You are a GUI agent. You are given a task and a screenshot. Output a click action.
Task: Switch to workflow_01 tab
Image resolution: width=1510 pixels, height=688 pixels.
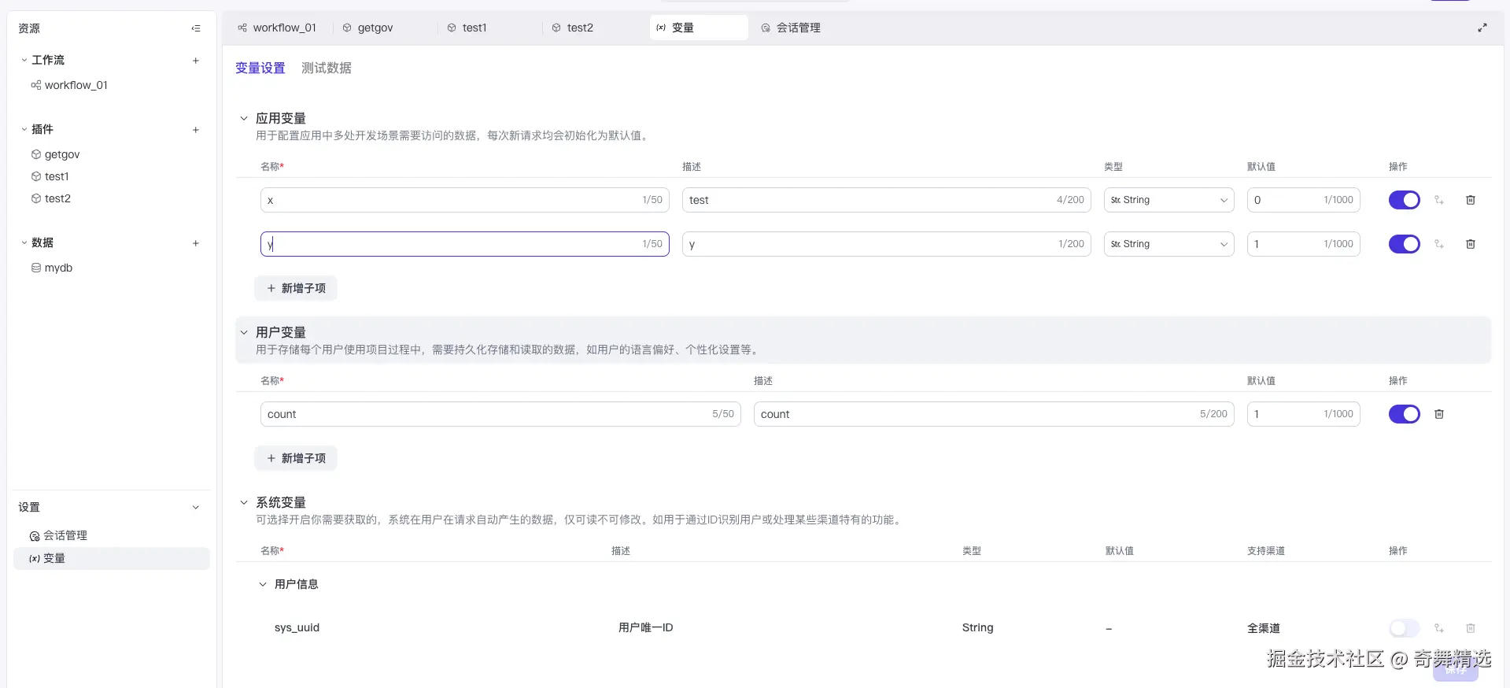[x=277, y=28]
